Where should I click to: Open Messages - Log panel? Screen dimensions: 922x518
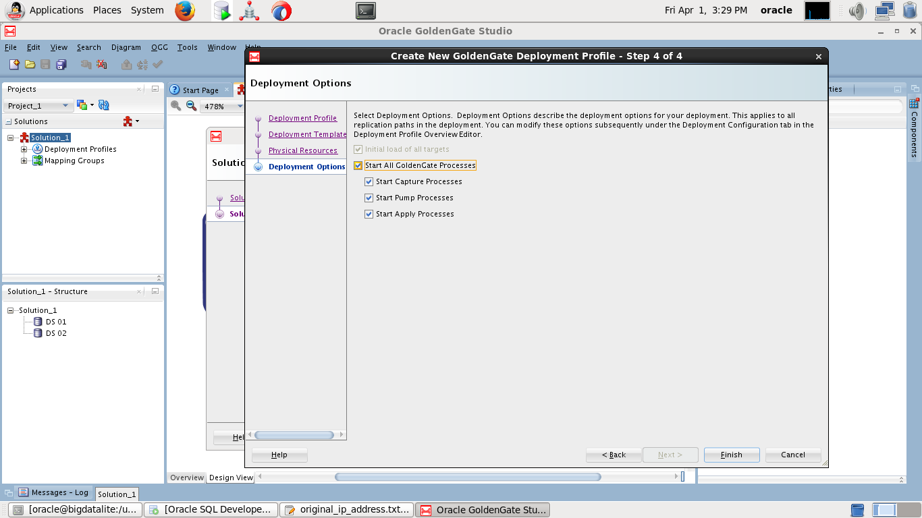[x=54, y=492]
